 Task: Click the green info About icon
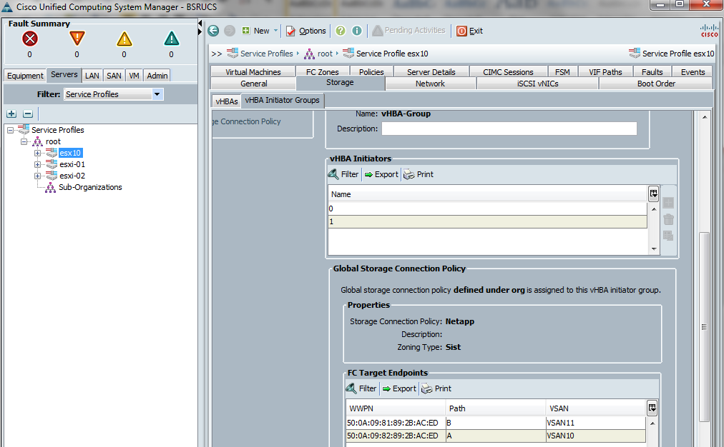point(357,31)
